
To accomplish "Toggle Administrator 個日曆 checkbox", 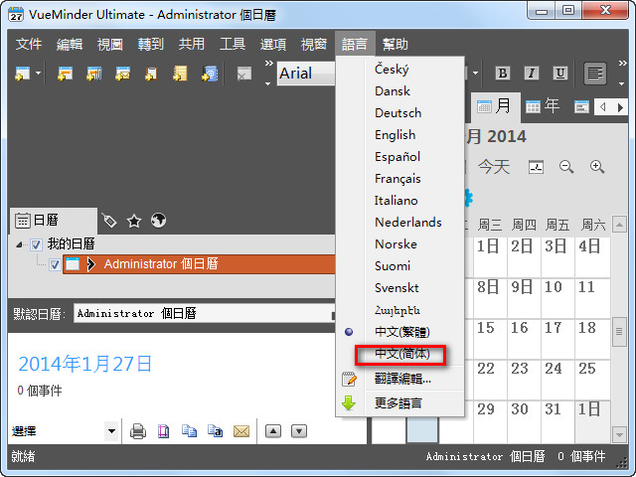I will coord(55,265).
